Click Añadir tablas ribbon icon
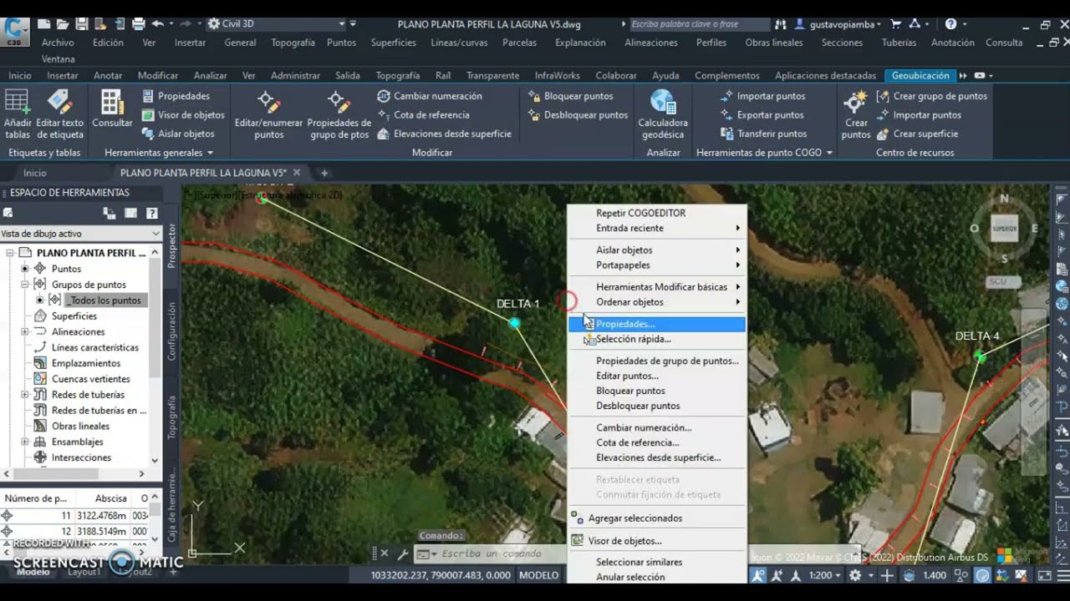Image resolution: width=1070 pixels, height=601 pixels. 18,115
